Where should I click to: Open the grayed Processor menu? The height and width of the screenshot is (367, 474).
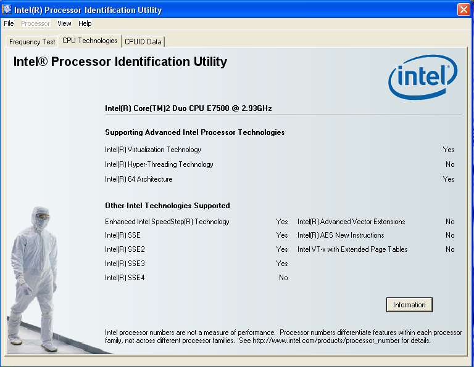click(x=35, y=23)
